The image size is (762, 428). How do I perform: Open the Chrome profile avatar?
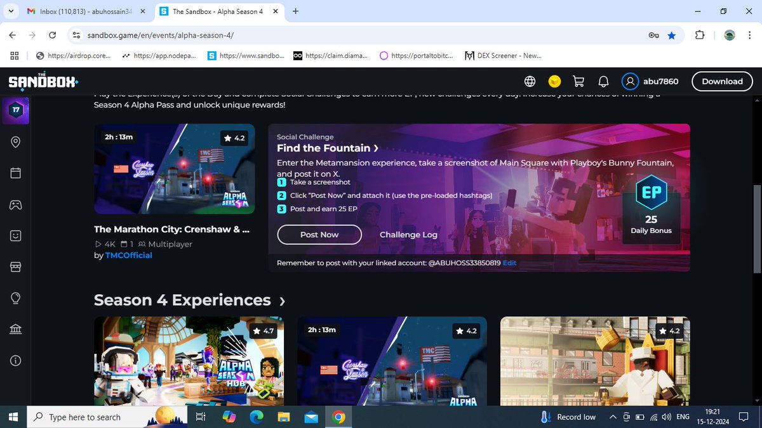730,35
